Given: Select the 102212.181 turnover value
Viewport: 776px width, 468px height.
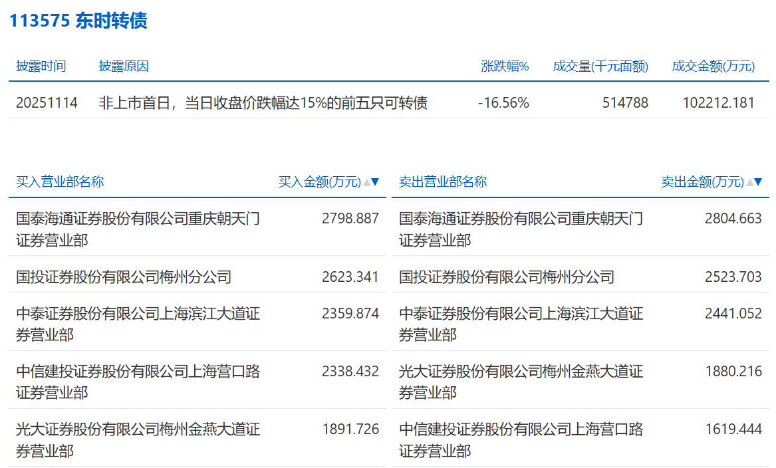Looking at the screenshot, I should [719, 103].
